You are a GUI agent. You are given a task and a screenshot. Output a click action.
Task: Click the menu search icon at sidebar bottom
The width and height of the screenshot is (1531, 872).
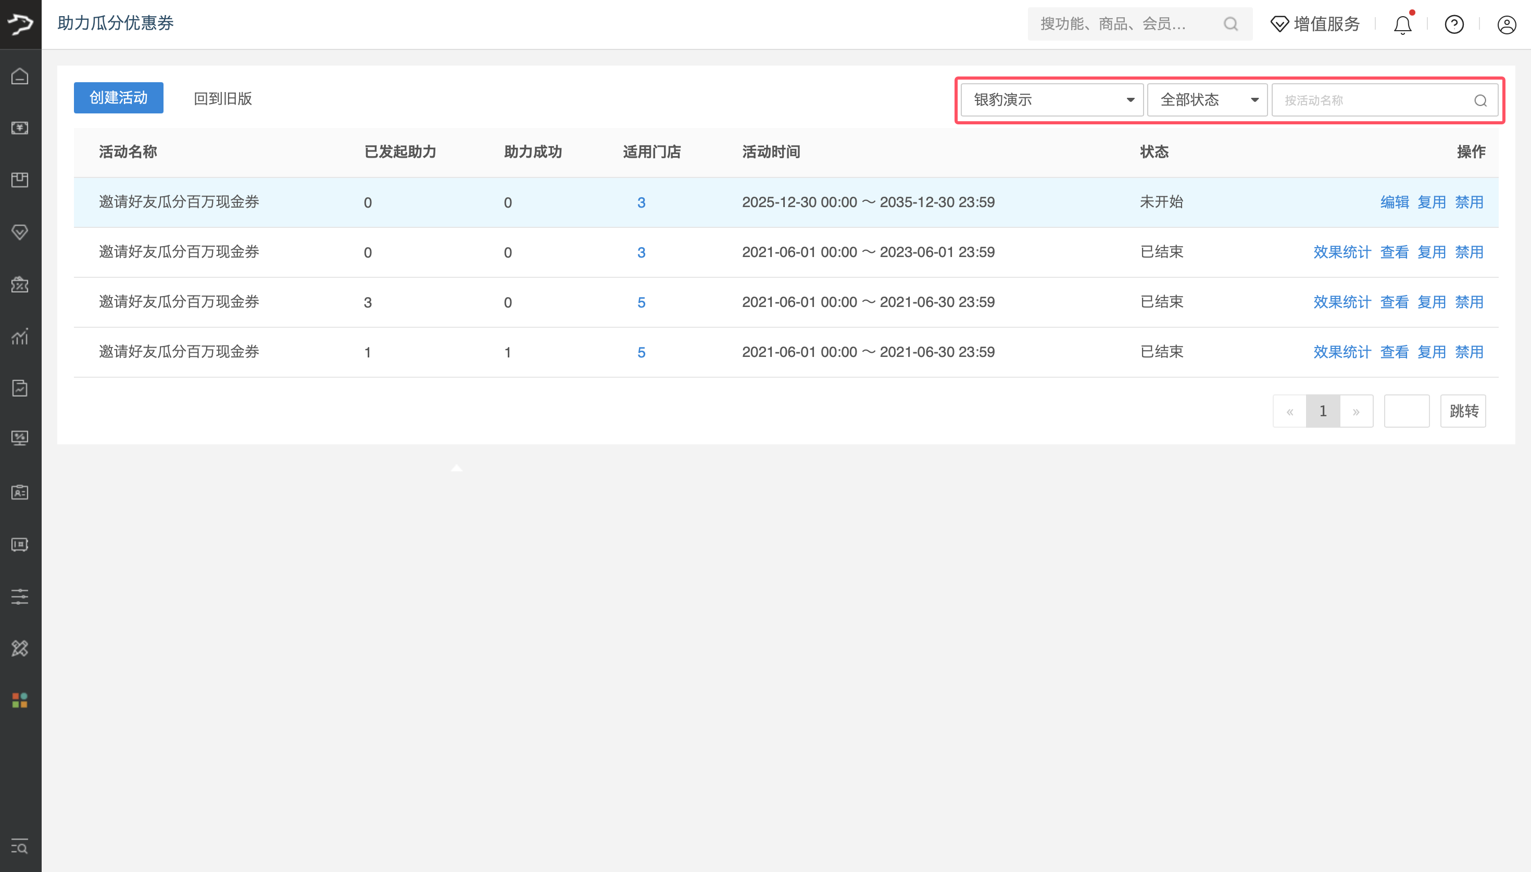click(x=20, y=847)
